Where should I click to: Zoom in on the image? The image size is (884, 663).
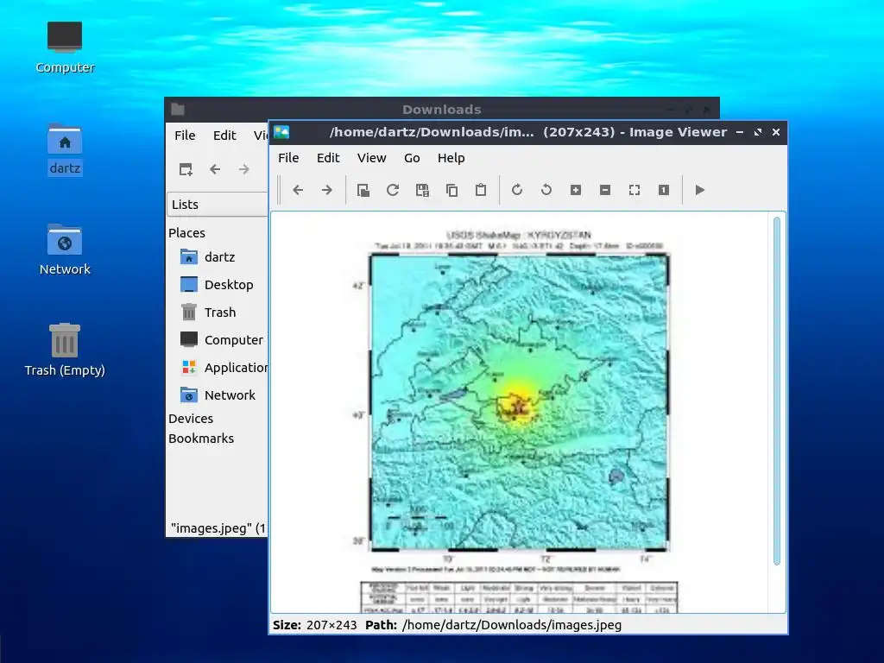[576, 190]
